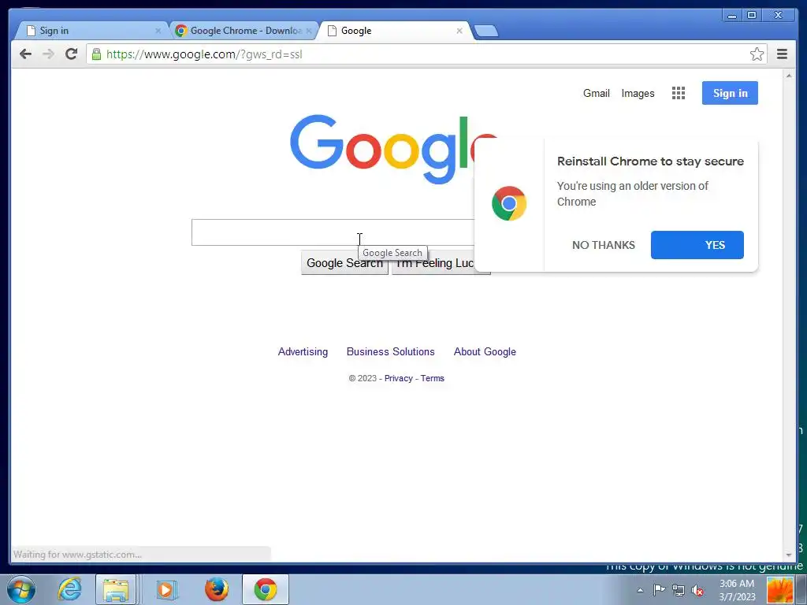Open the Action Center flag icon
807x605 pixels.
[x=659, y=590]
